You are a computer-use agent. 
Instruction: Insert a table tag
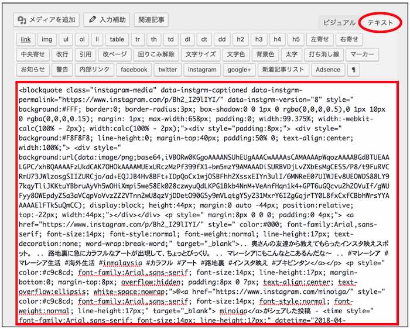point(117,39)
